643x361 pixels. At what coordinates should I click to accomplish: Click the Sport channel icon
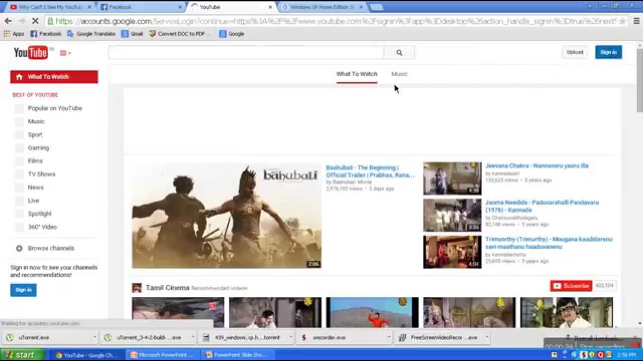(19, 134)
